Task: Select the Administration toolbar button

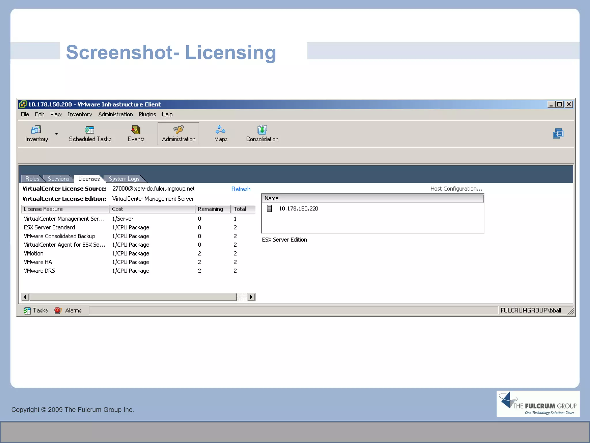Action: (179, 134)
